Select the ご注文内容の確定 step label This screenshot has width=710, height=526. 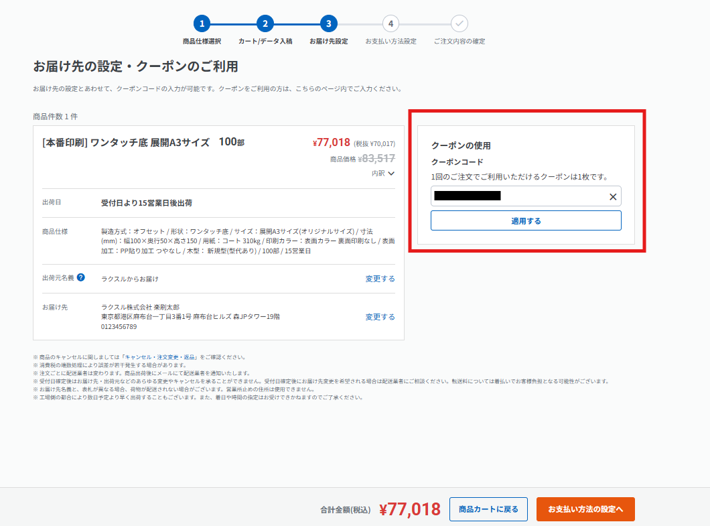pos(459,42)
